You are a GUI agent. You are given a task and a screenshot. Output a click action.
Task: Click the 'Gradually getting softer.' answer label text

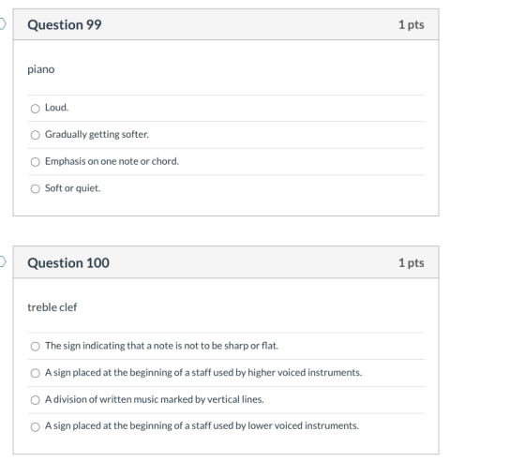[97, 135]
